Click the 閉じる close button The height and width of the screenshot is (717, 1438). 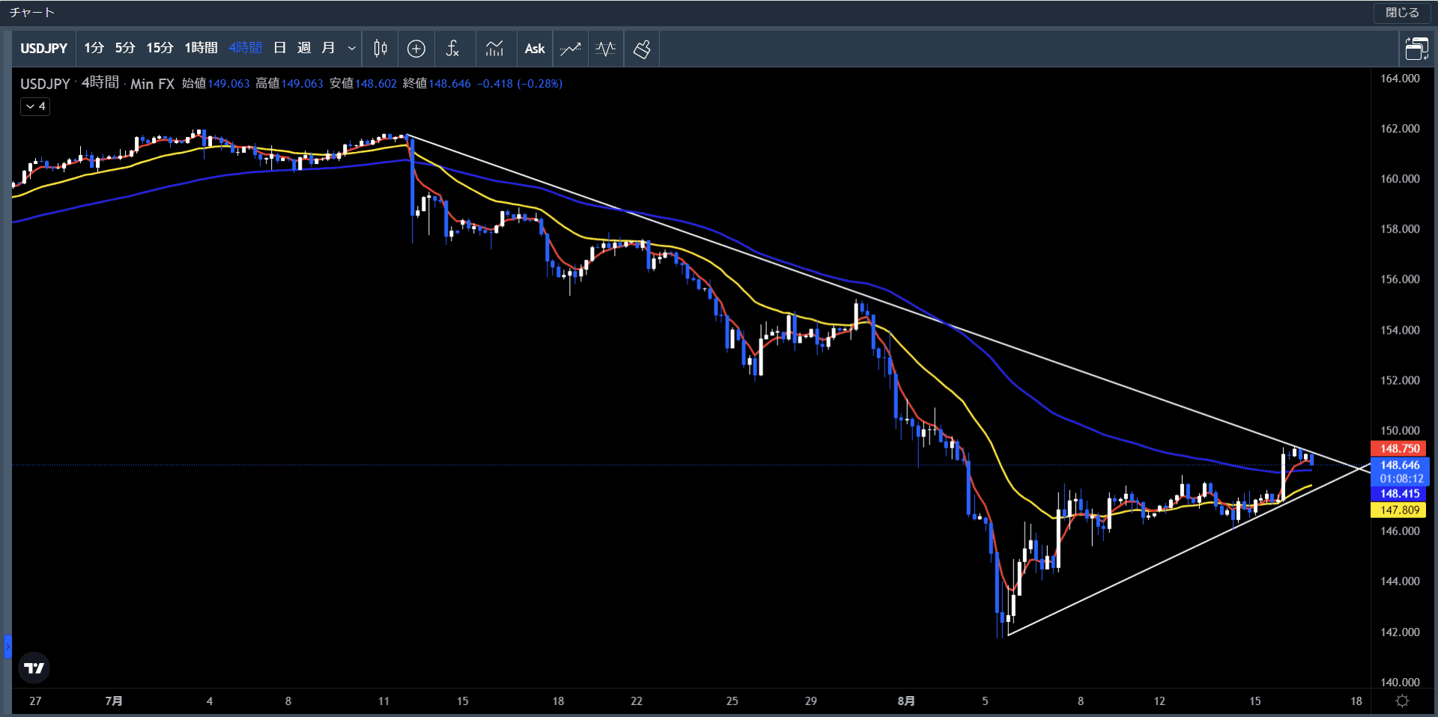pos(1402,13)
